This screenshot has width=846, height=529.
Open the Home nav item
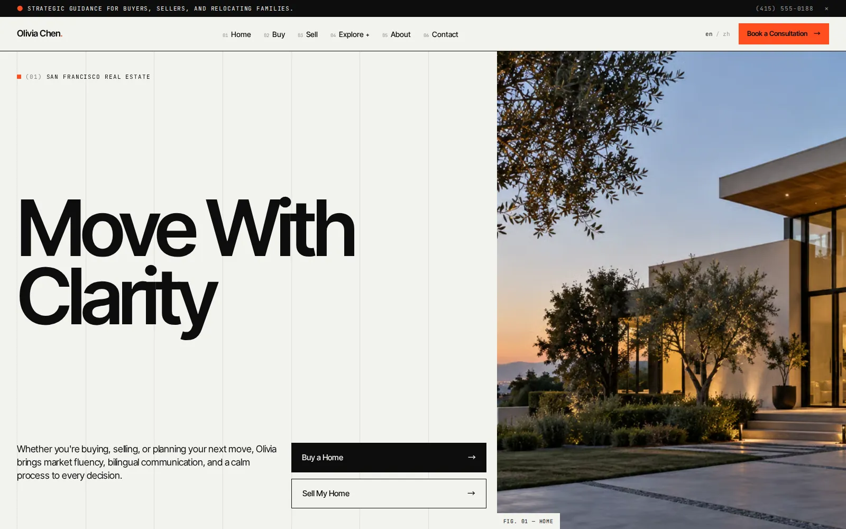pyautogui.click(x=237, y=34)
